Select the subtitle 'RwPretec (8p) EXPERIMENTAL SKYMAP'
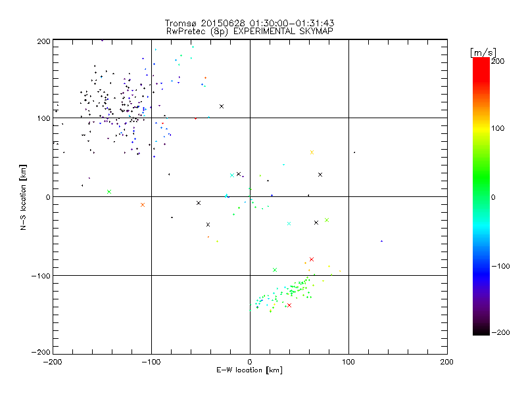 pyautogui.click(x=250, y=32)
